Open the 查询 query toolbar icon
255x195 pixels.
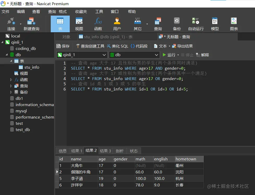pyautogui.click(x=158, y=24)
